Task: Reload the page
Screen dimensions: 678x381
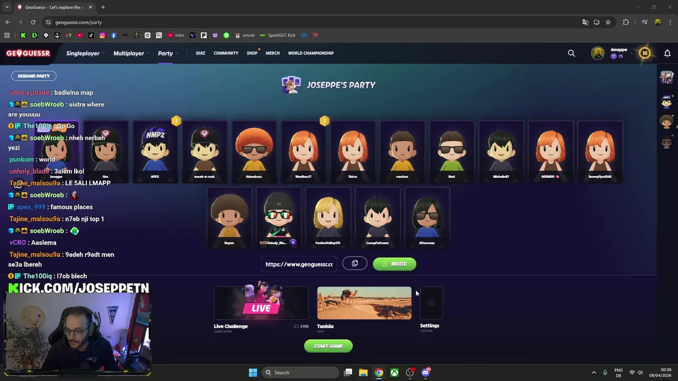Action: coord(33,22)
